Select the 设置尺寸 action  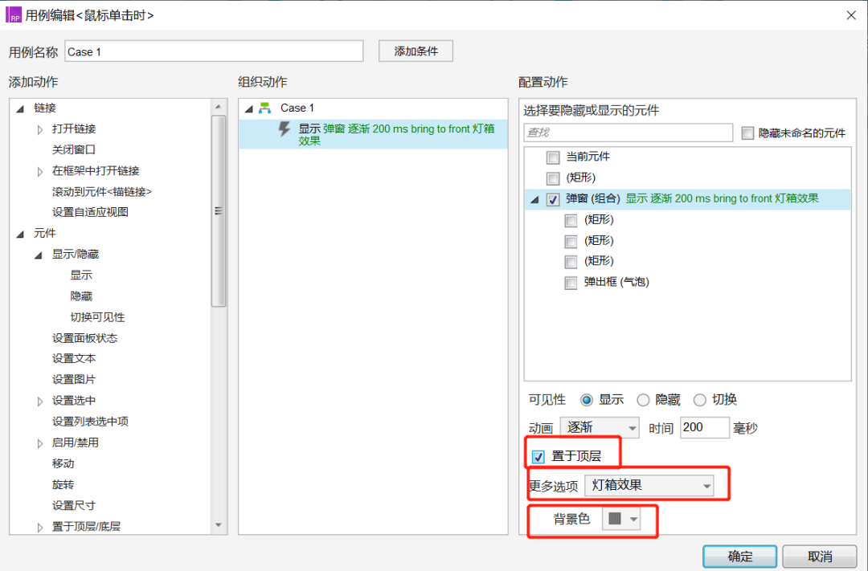(74, 506)
